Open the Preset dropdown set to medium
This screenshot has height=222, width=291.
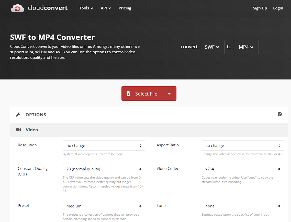point(104,206)
